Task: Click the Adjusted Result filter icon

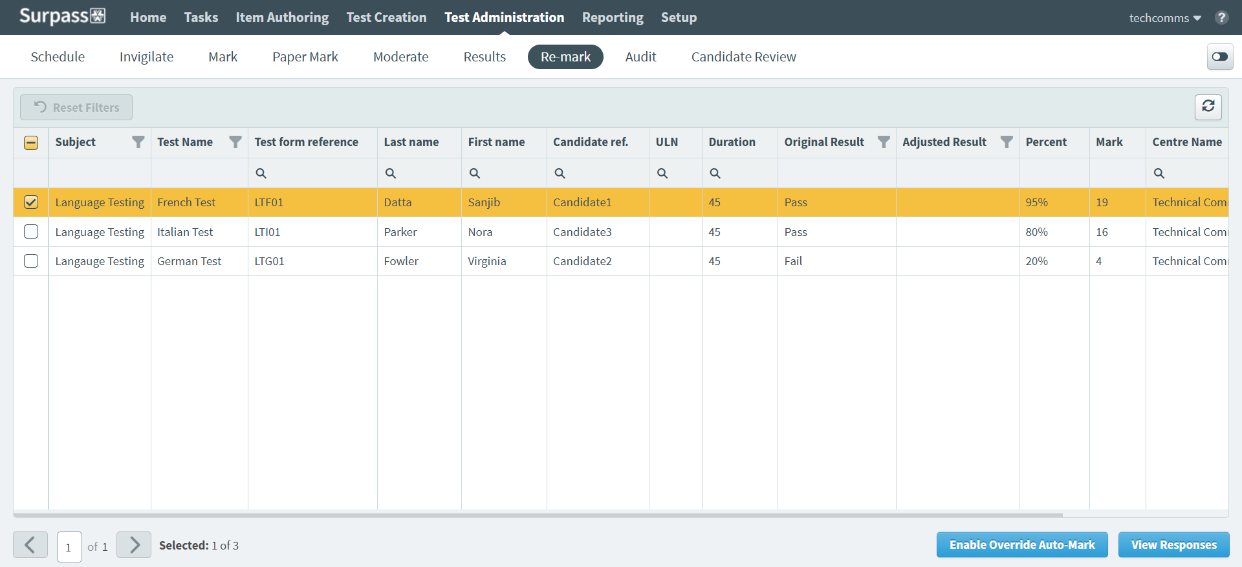Action: coord(1007,142)
